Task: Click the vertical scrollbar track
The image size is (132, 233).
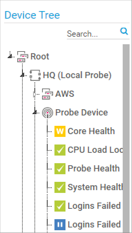Action: (126, 138)
